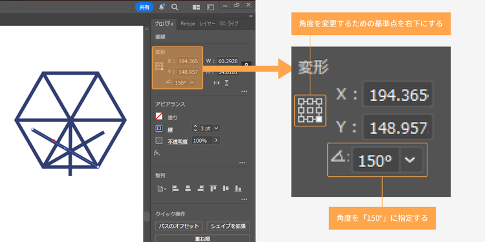
Task: Click the 変形 section heading
Action: (x=160, y=52)
